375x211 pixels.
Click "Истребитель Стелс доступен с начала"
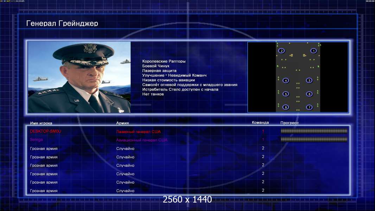click(x=180, y=89)
